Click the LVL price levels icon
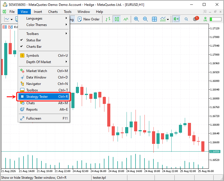This screenshot has width=224, height=181. [x=205, y=19]
